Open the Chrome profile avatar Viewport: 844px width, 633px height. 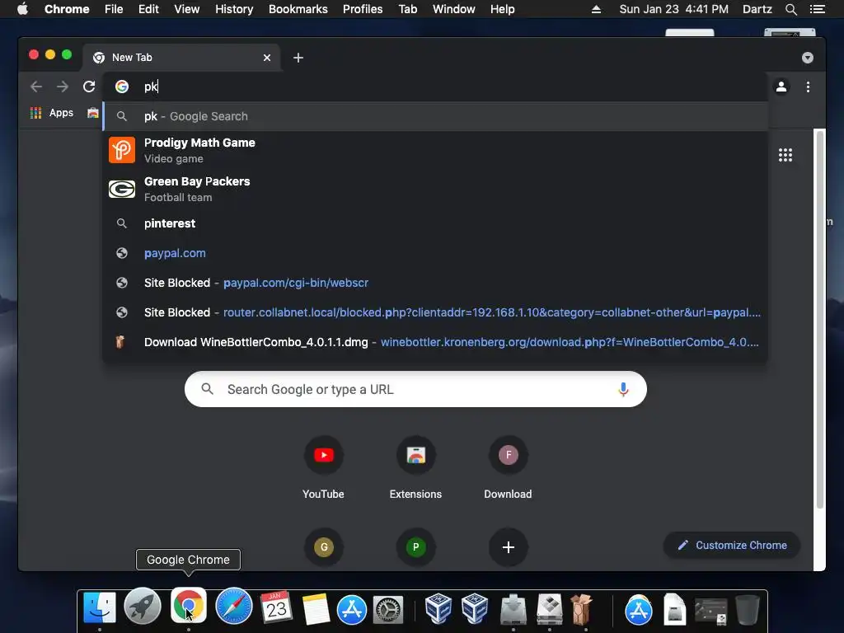[781, 87]
